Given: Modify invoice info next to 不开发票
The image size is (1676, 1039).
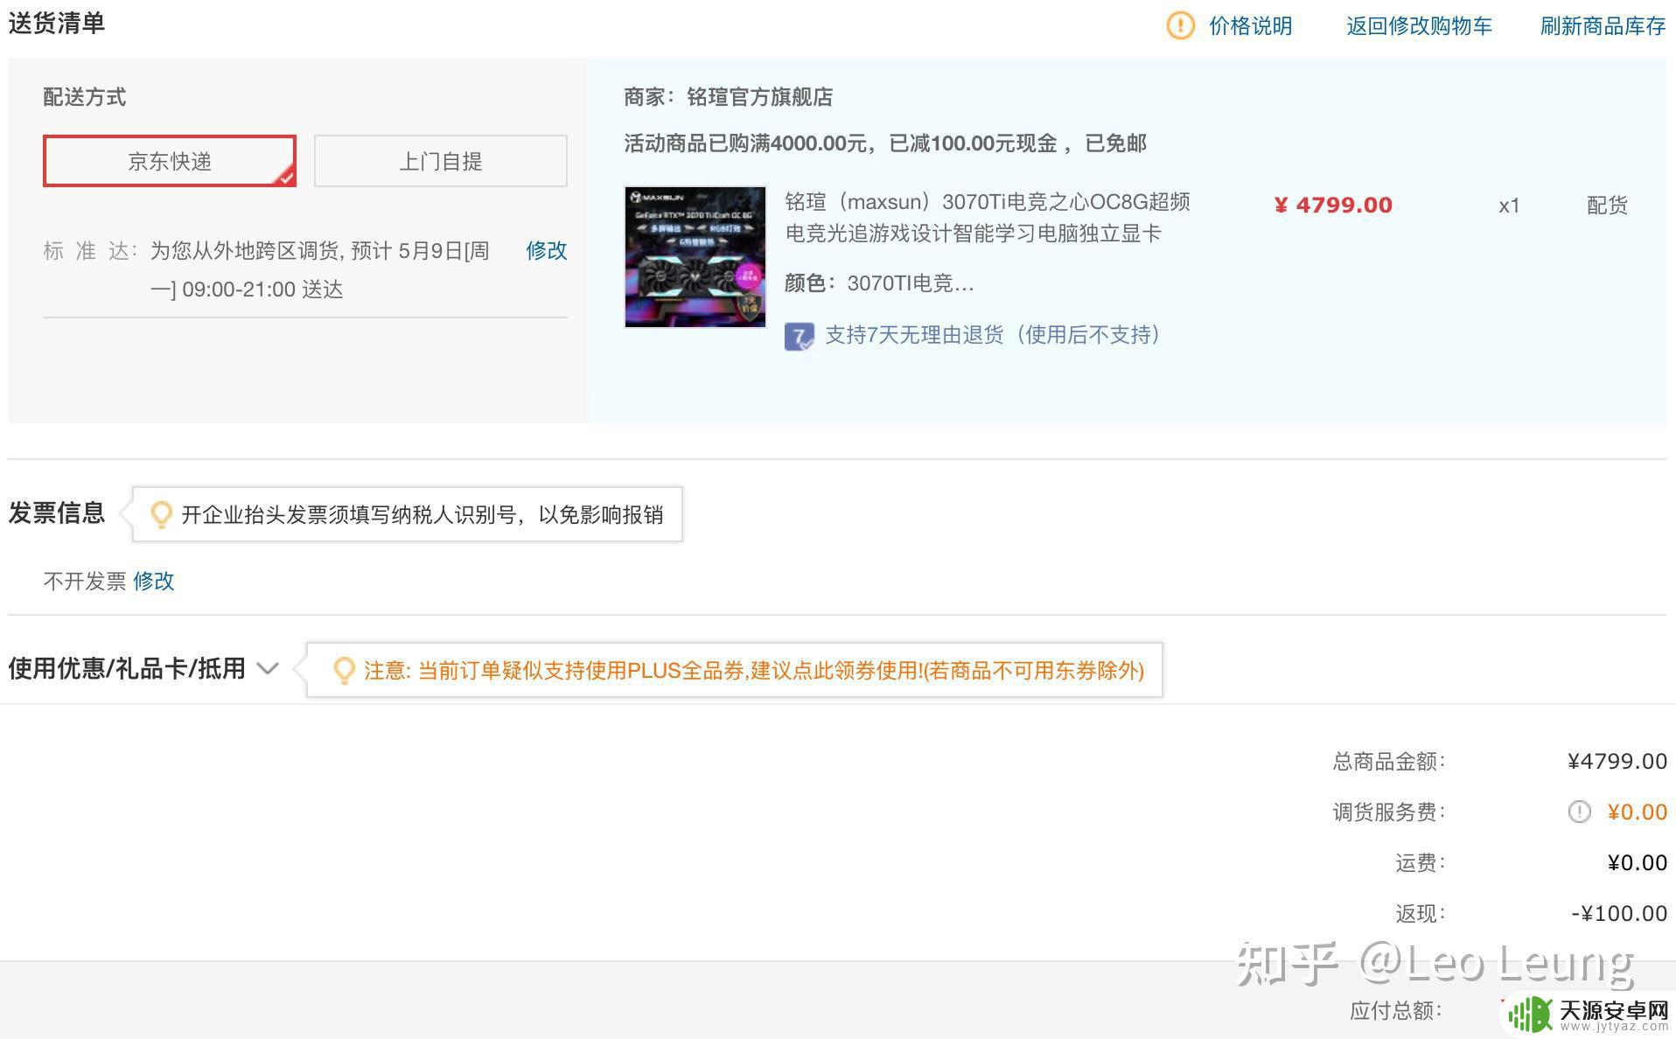Looking at the screenshot, I should [x=153, y=581].
